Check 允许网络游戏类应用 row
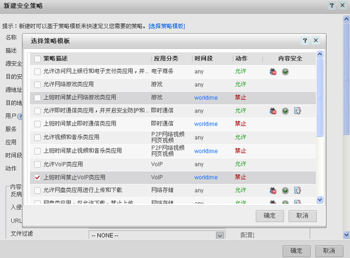The image size is (350, 258). (37, 85)
